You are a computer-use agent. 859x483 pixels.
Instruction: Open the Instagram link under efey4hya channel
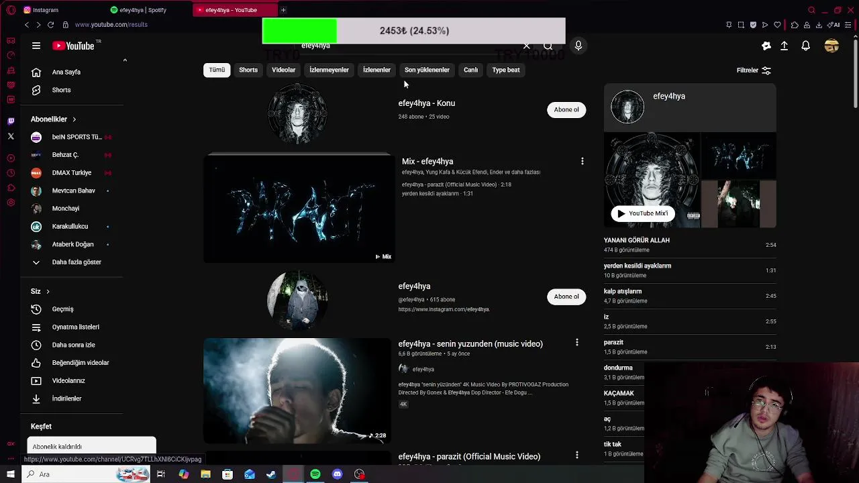point(444,309)
